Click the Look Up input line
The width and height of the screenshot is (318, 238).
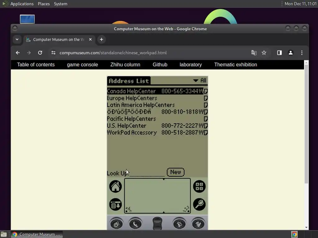click(147, 174)
